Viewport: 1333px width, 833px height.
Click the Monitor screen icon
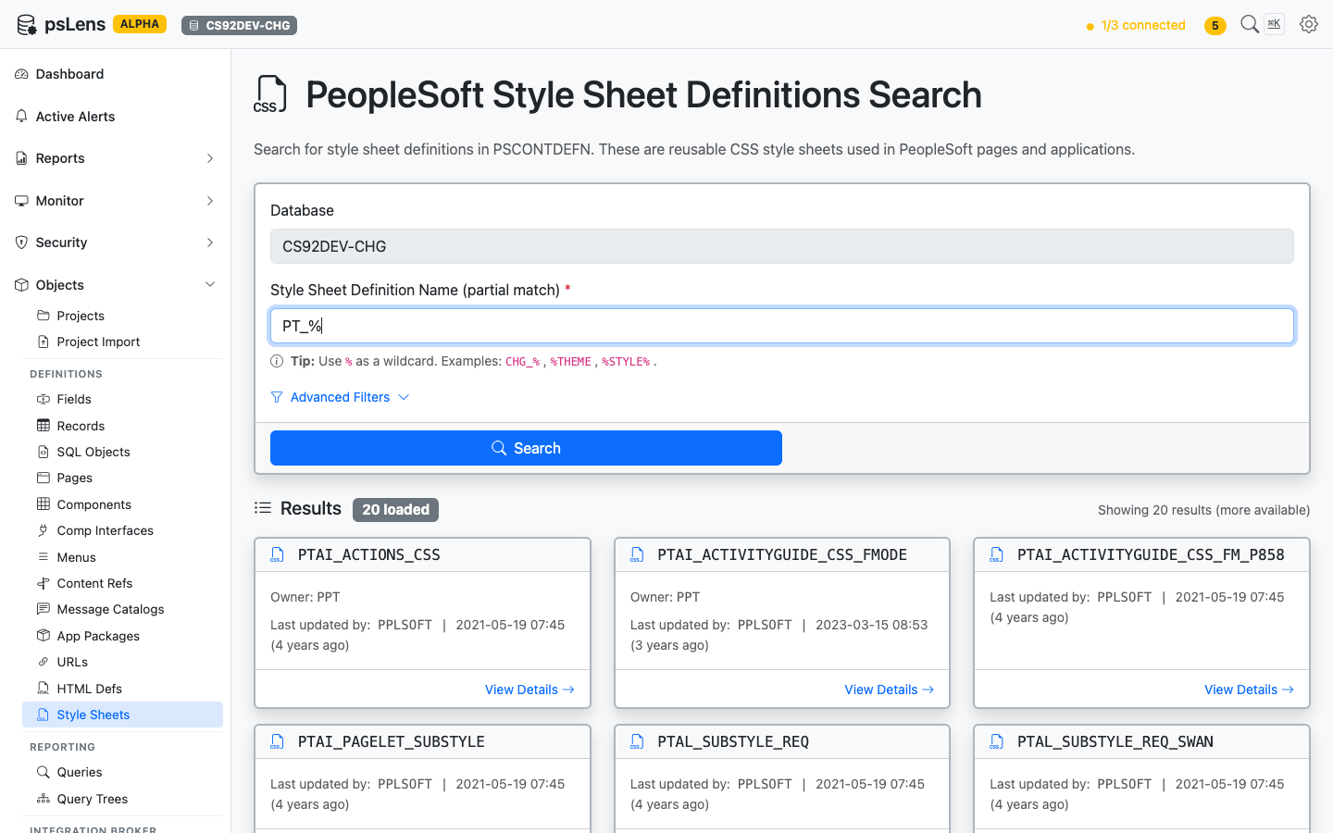21,201
